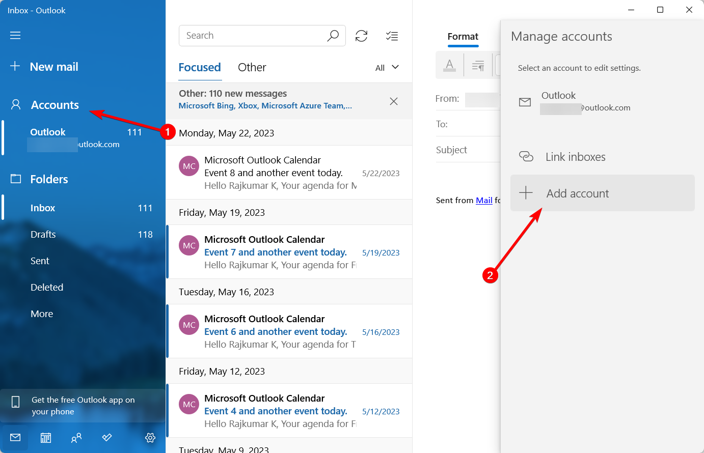Enter selection mode icon

(x=392, y=36)
